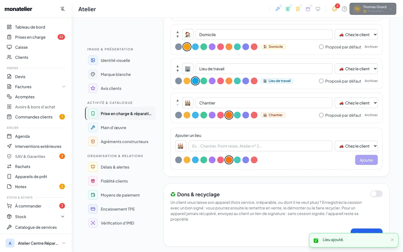Screen dimensions: 403x252
Task: Expand the Factures submenu
Action: tap(64, 87)
